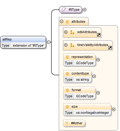Select the editAttributes label
The image size is (120, 131).
(x=87, y=32)
